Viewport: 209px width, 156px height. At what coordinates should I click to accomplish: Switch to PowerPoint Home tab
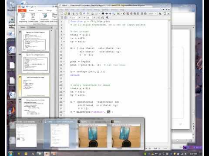(31, 10)
